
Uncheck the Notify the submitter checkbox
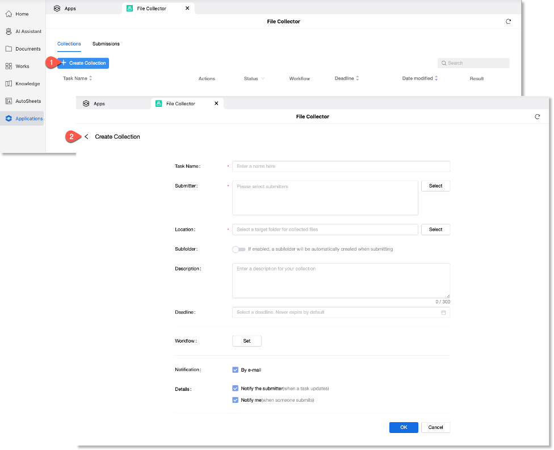(x=236, y=389)
